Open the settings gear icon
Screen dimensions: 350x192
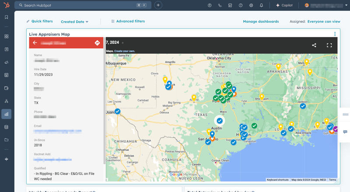point(251,5)
